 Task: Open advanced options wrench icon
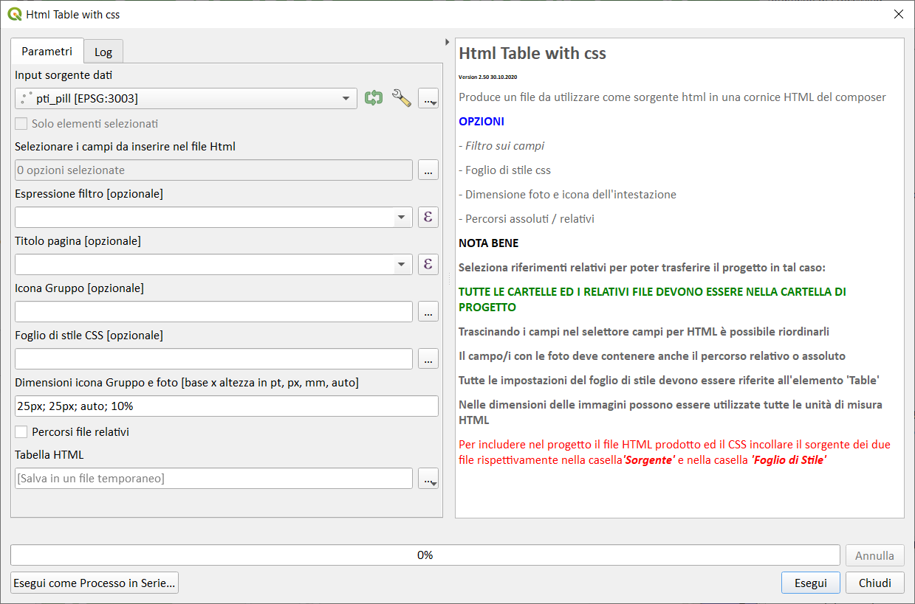point(401,98)
